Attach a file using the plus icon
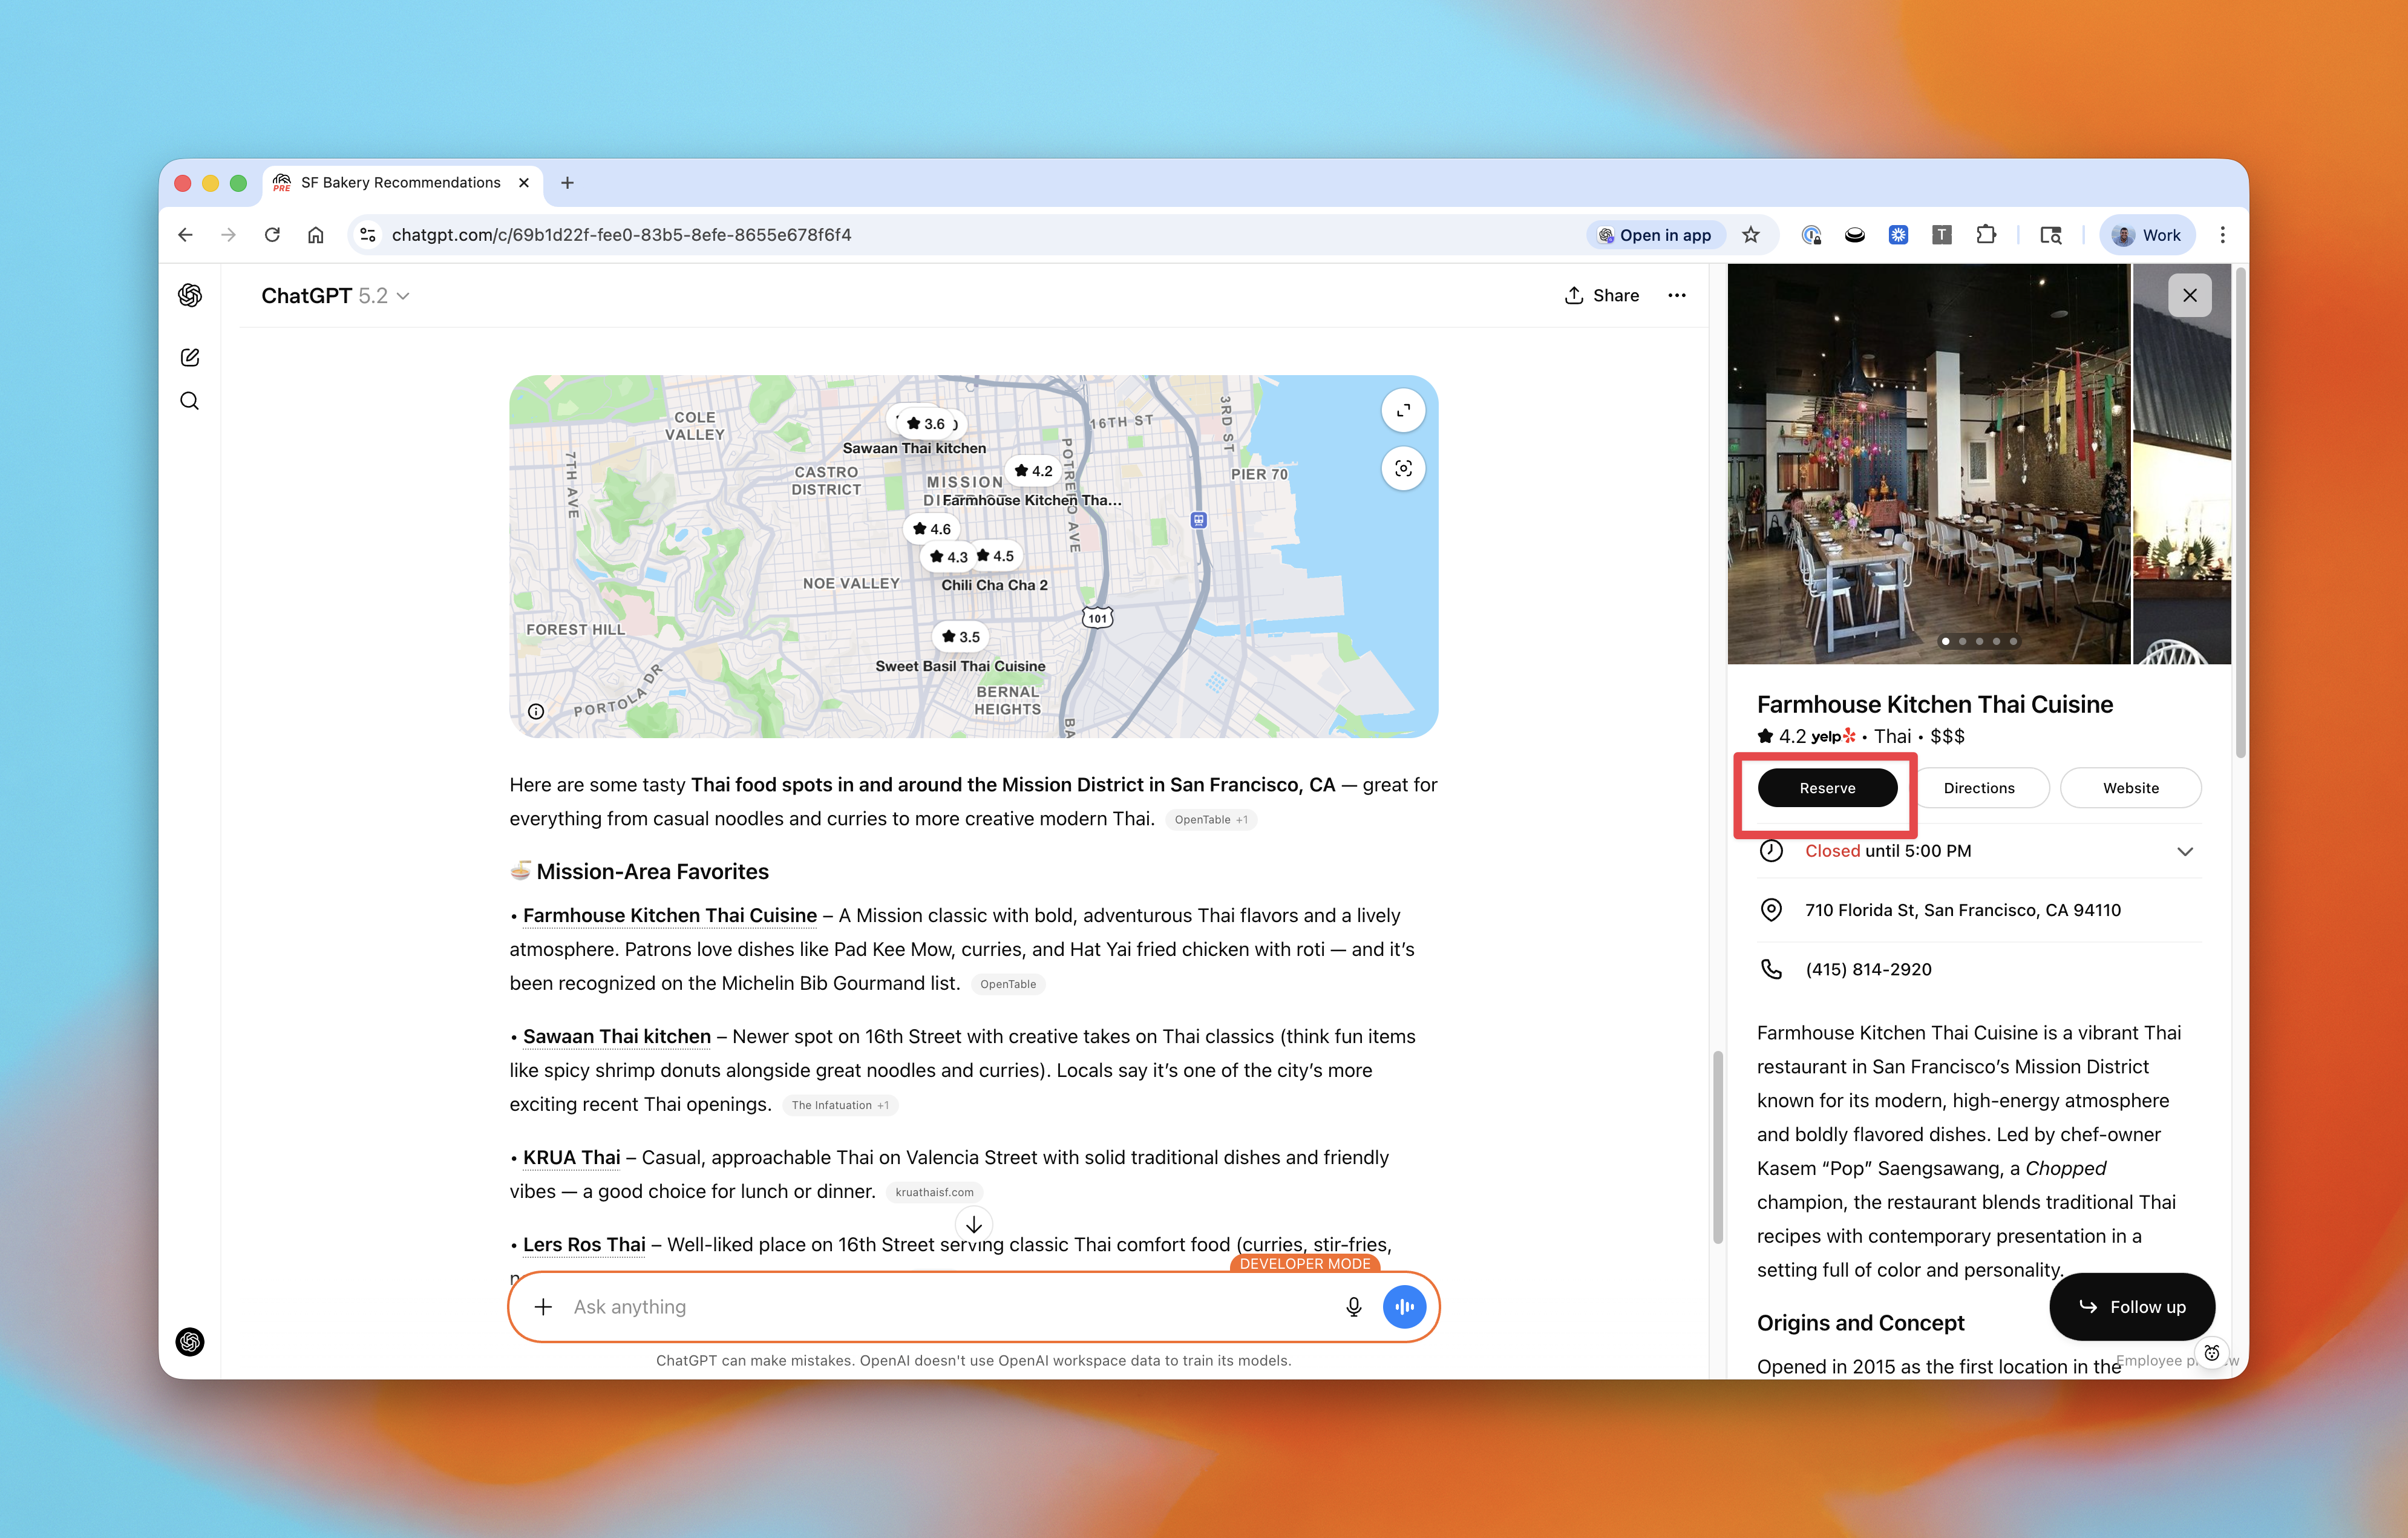Viewport: 2408px width, 1538px height. [x=544, y=1306]
